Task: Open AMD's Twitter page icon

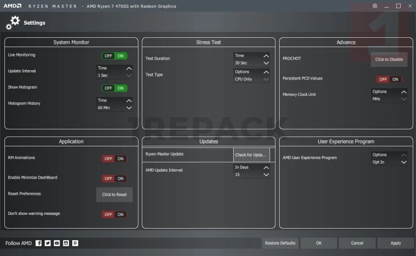Action: [48, 243]
